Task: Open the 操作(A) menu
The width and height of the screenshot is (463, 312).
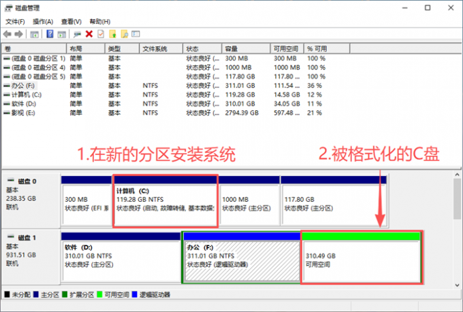Action: pos(43,22)
